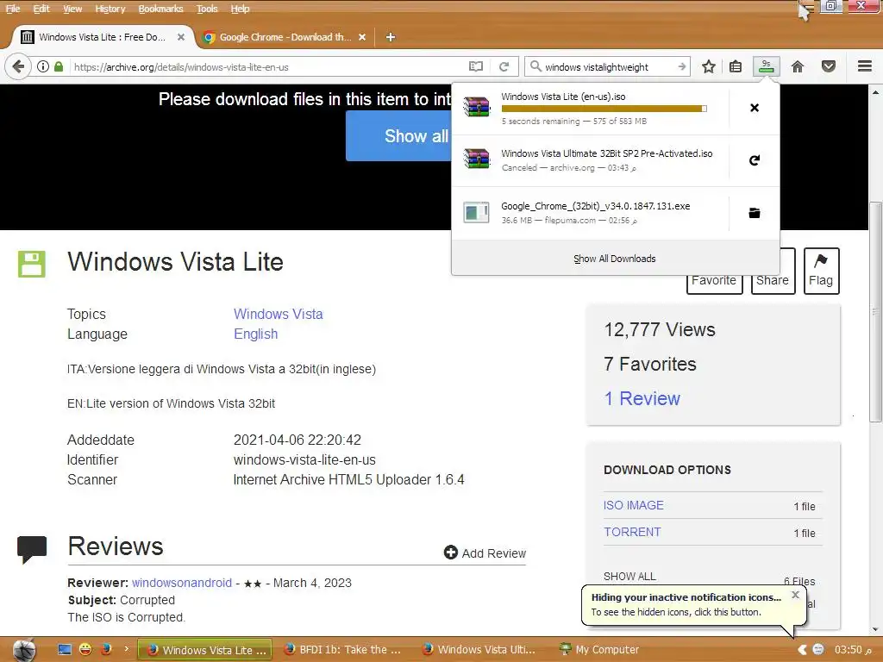Switch to Google Chrome download tab
The height and width of the screenshot is (662, 883).
pos(285,37)
